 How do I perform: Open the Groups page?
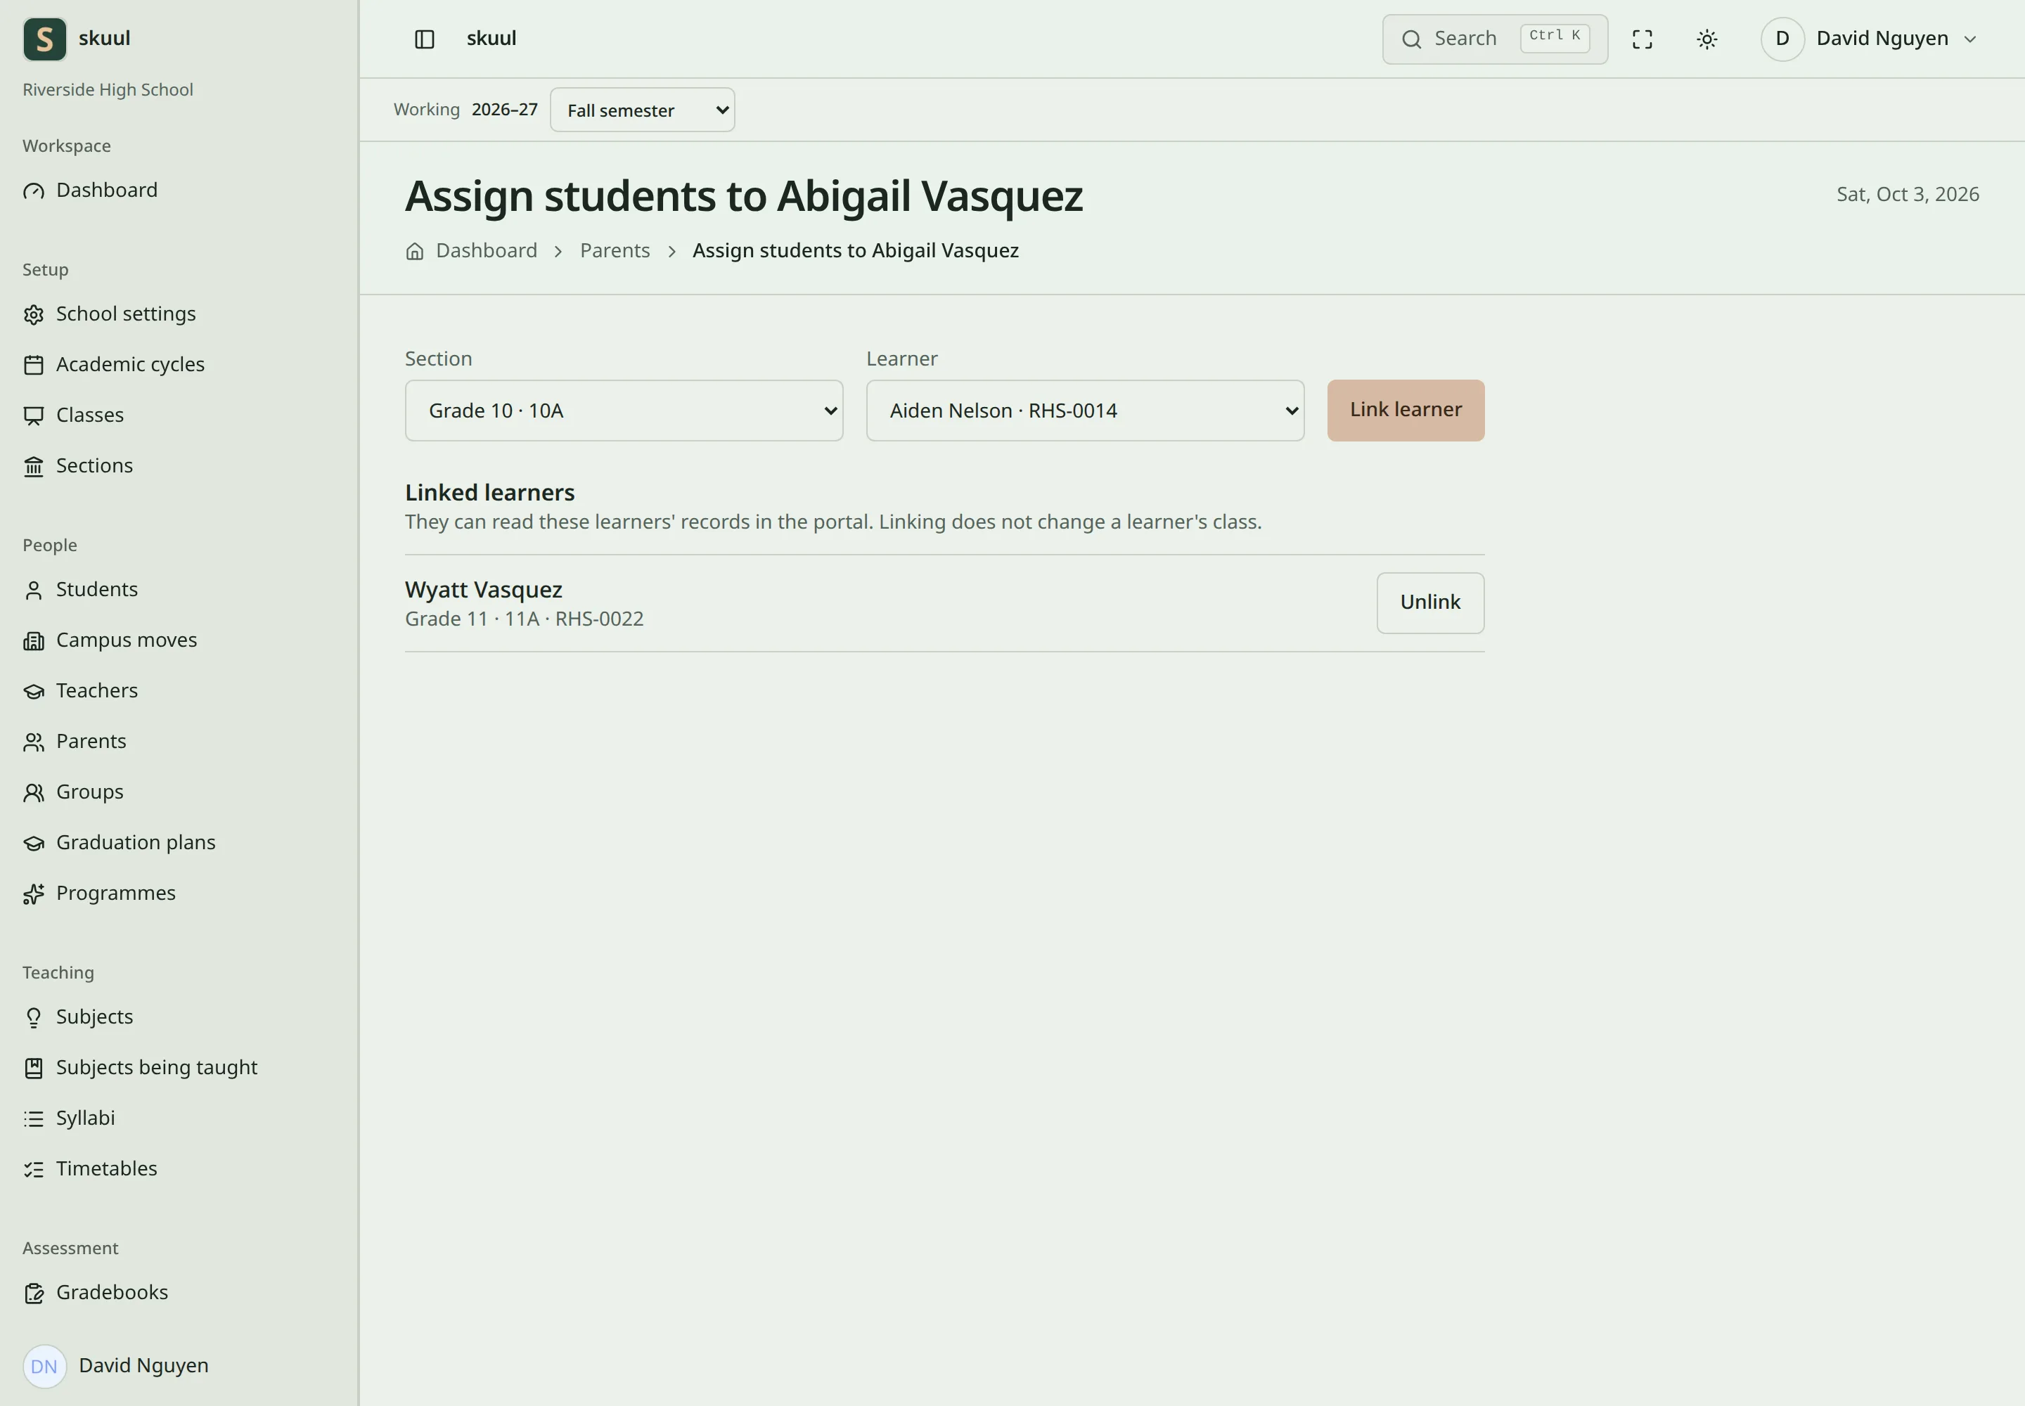click(x=179, y=792)
